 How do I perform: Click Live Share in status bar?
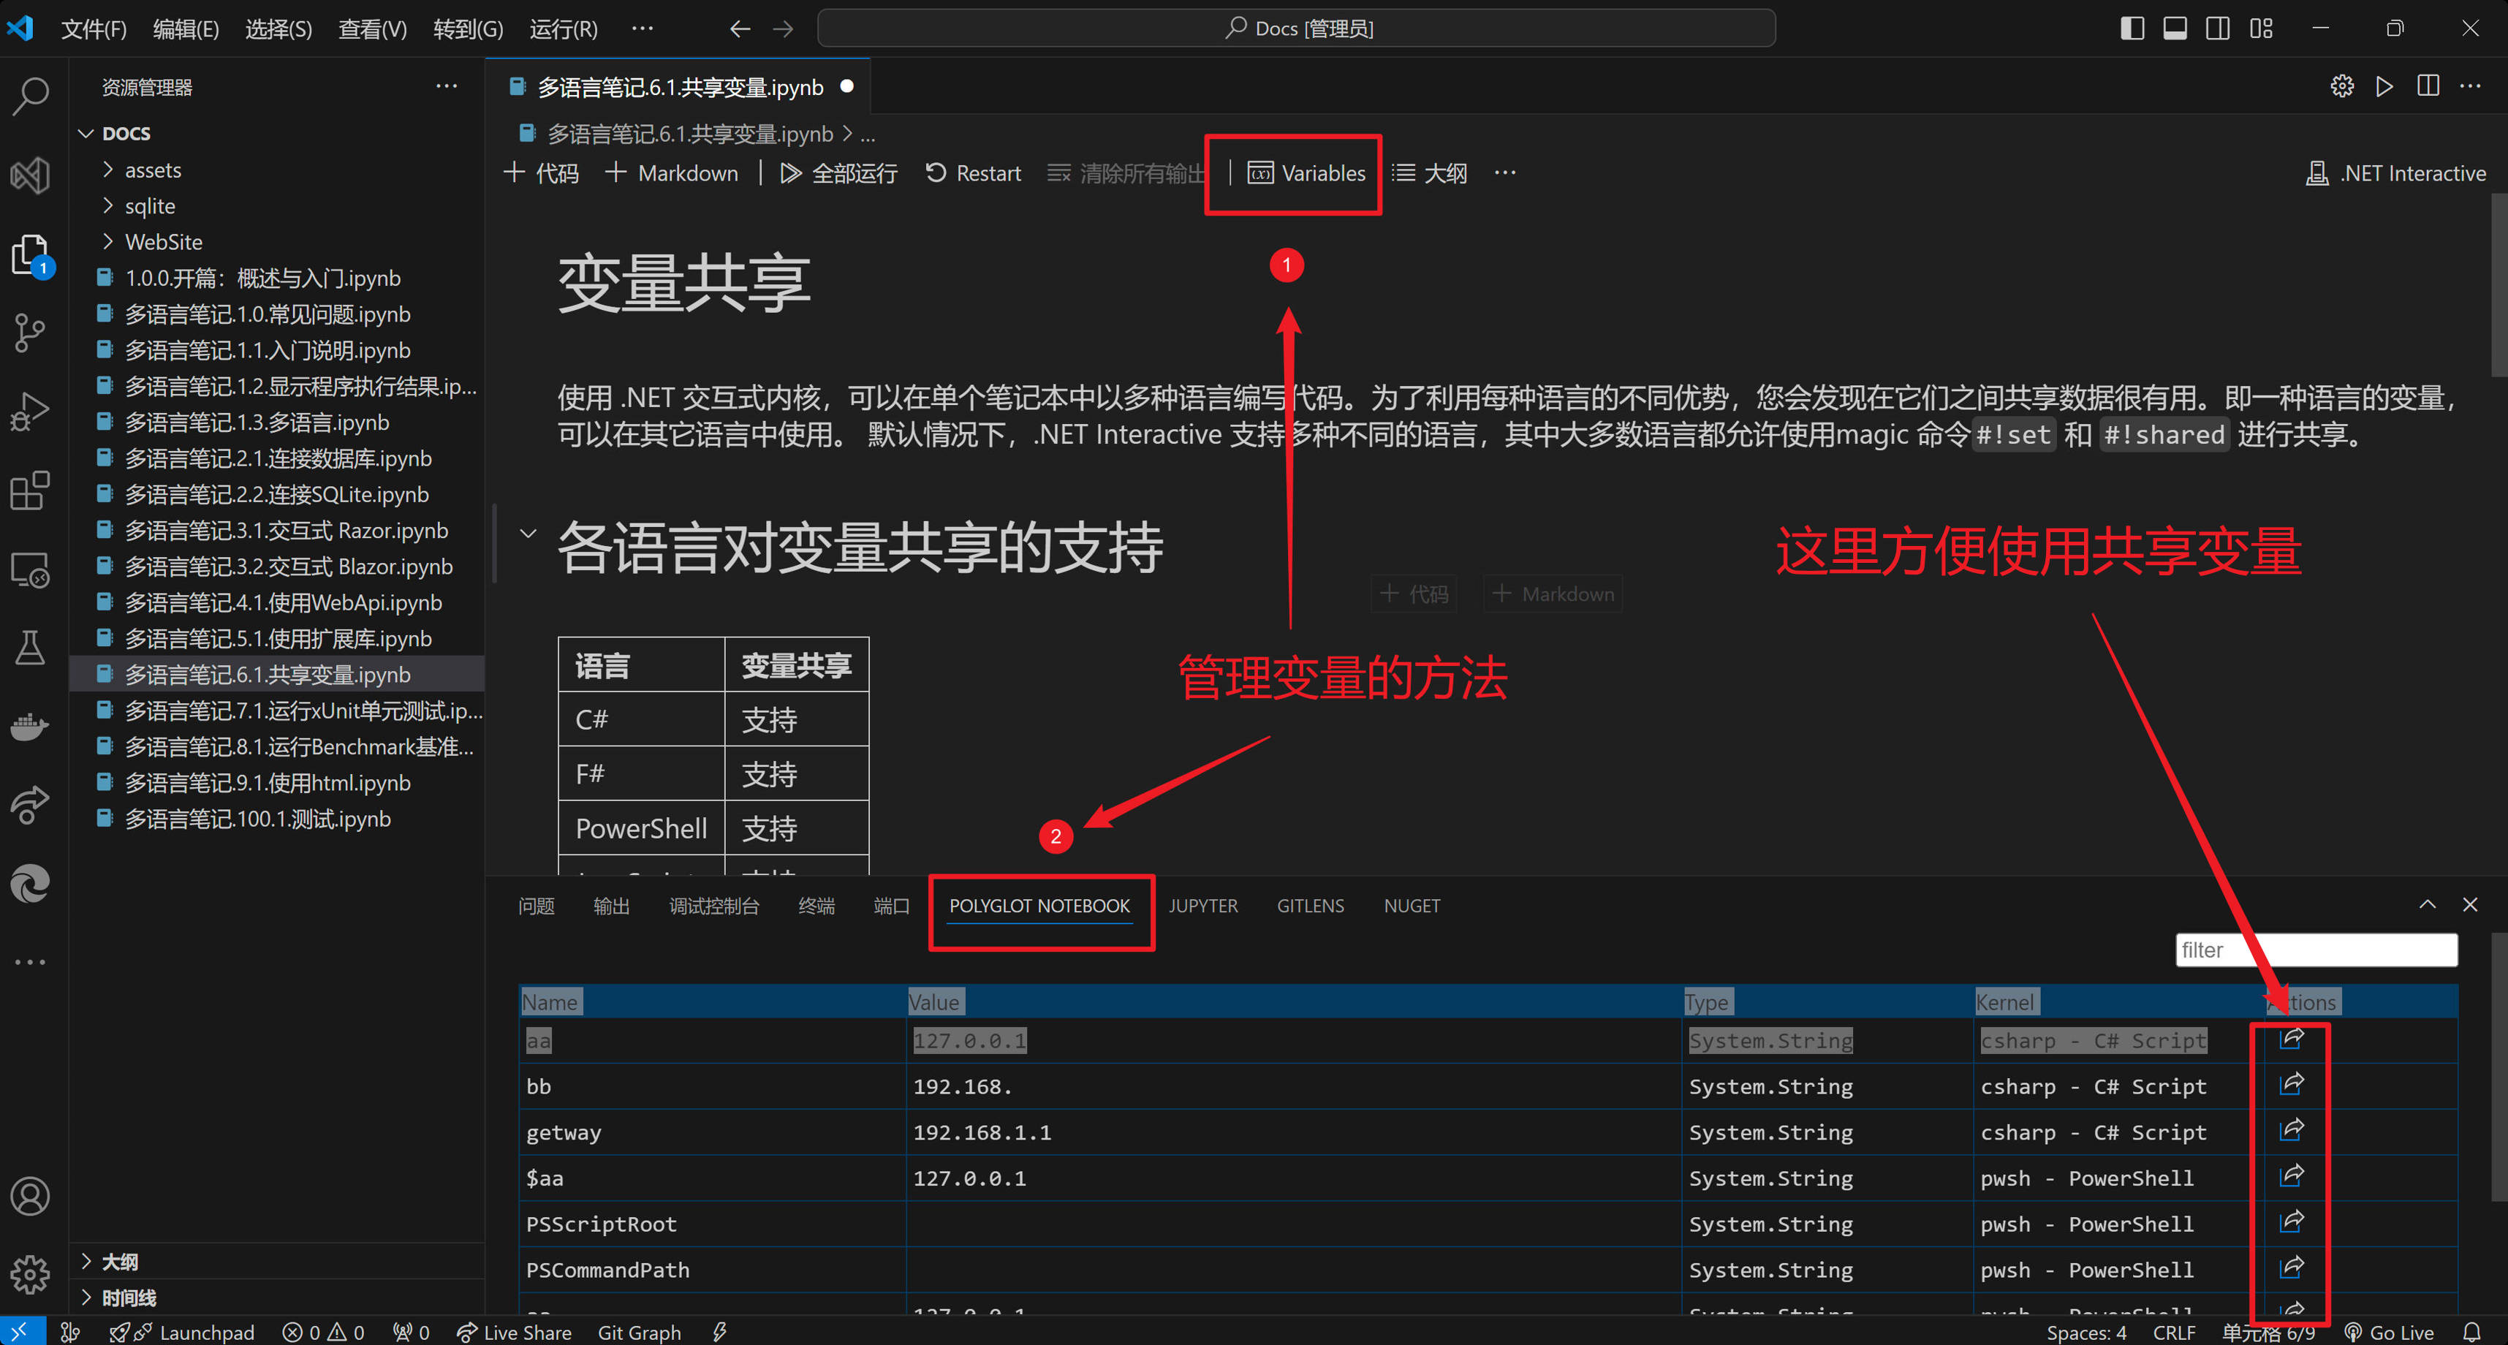coord(514,1331)
